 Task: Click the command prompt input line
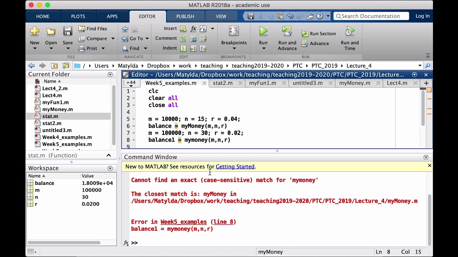[x=279, y=243]
